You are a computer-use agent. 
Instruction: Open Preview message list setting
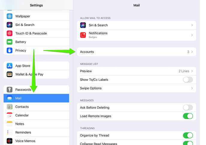pos(137,71)
